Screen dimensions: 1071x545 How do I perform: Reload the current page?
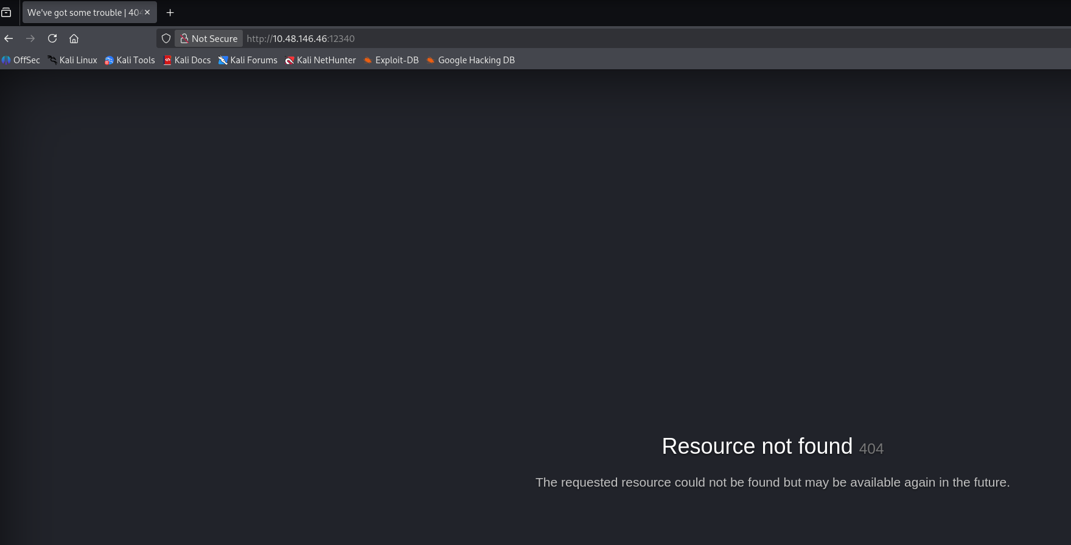coord(52,38)
